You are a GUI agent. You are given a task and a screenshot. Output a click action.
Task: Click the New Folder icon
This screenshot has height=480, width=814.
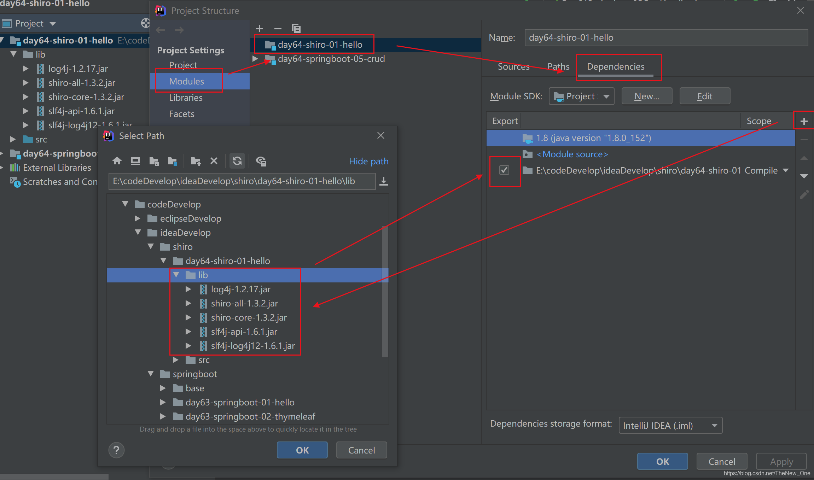[x=196, y=161]
